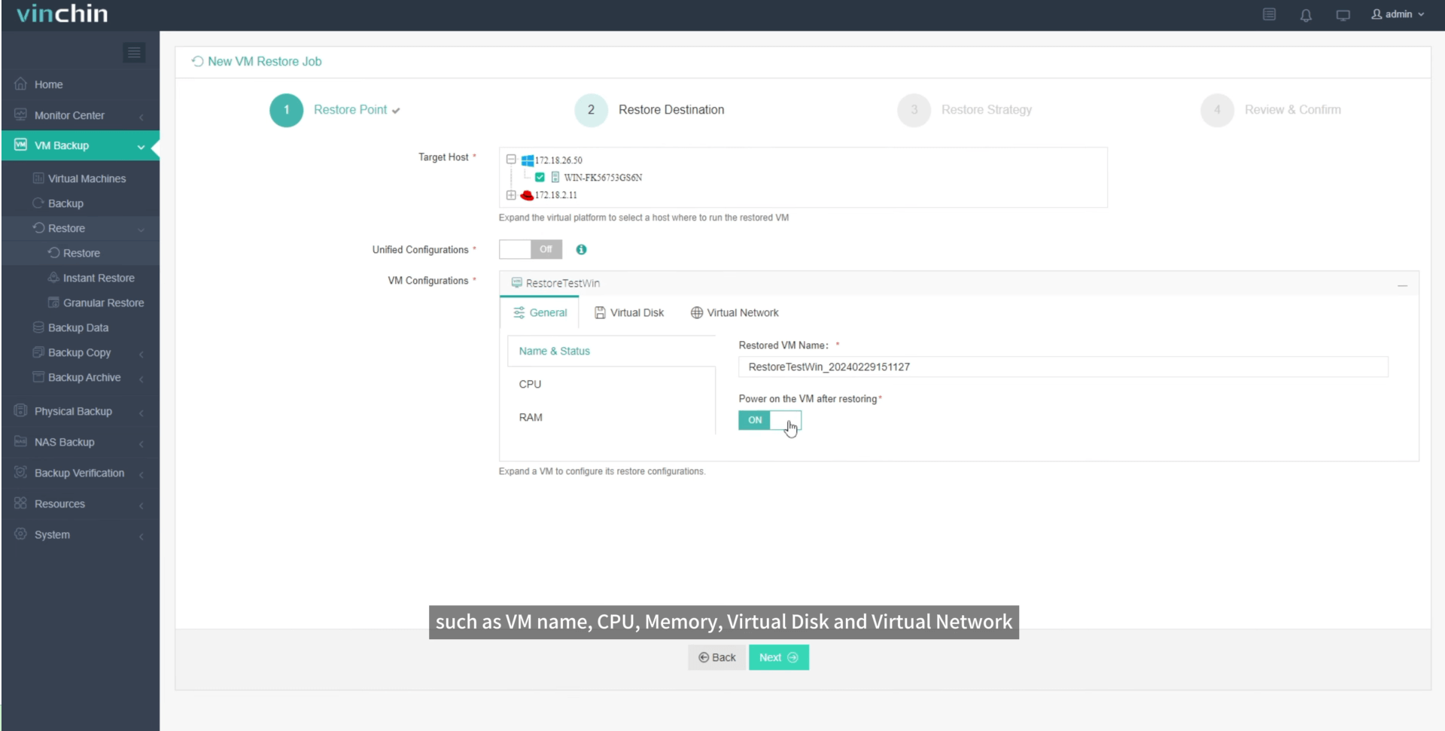Click the Granular Restore icon
The image size is (1445, 731).
pyautogui.click(x=53, y=302)
